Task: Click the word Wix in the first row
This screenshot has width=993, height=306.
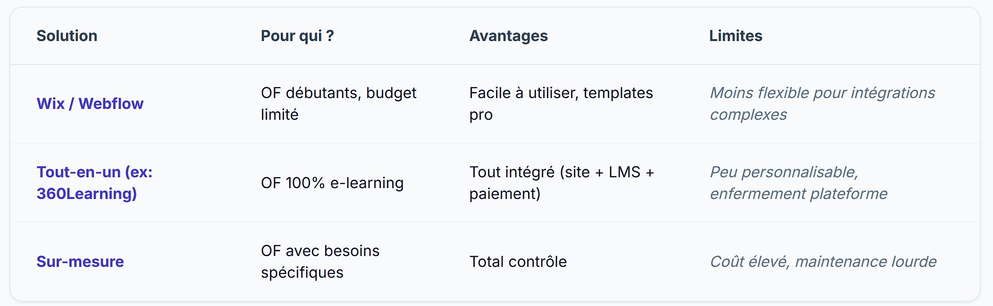Action: tap(50, 104)
